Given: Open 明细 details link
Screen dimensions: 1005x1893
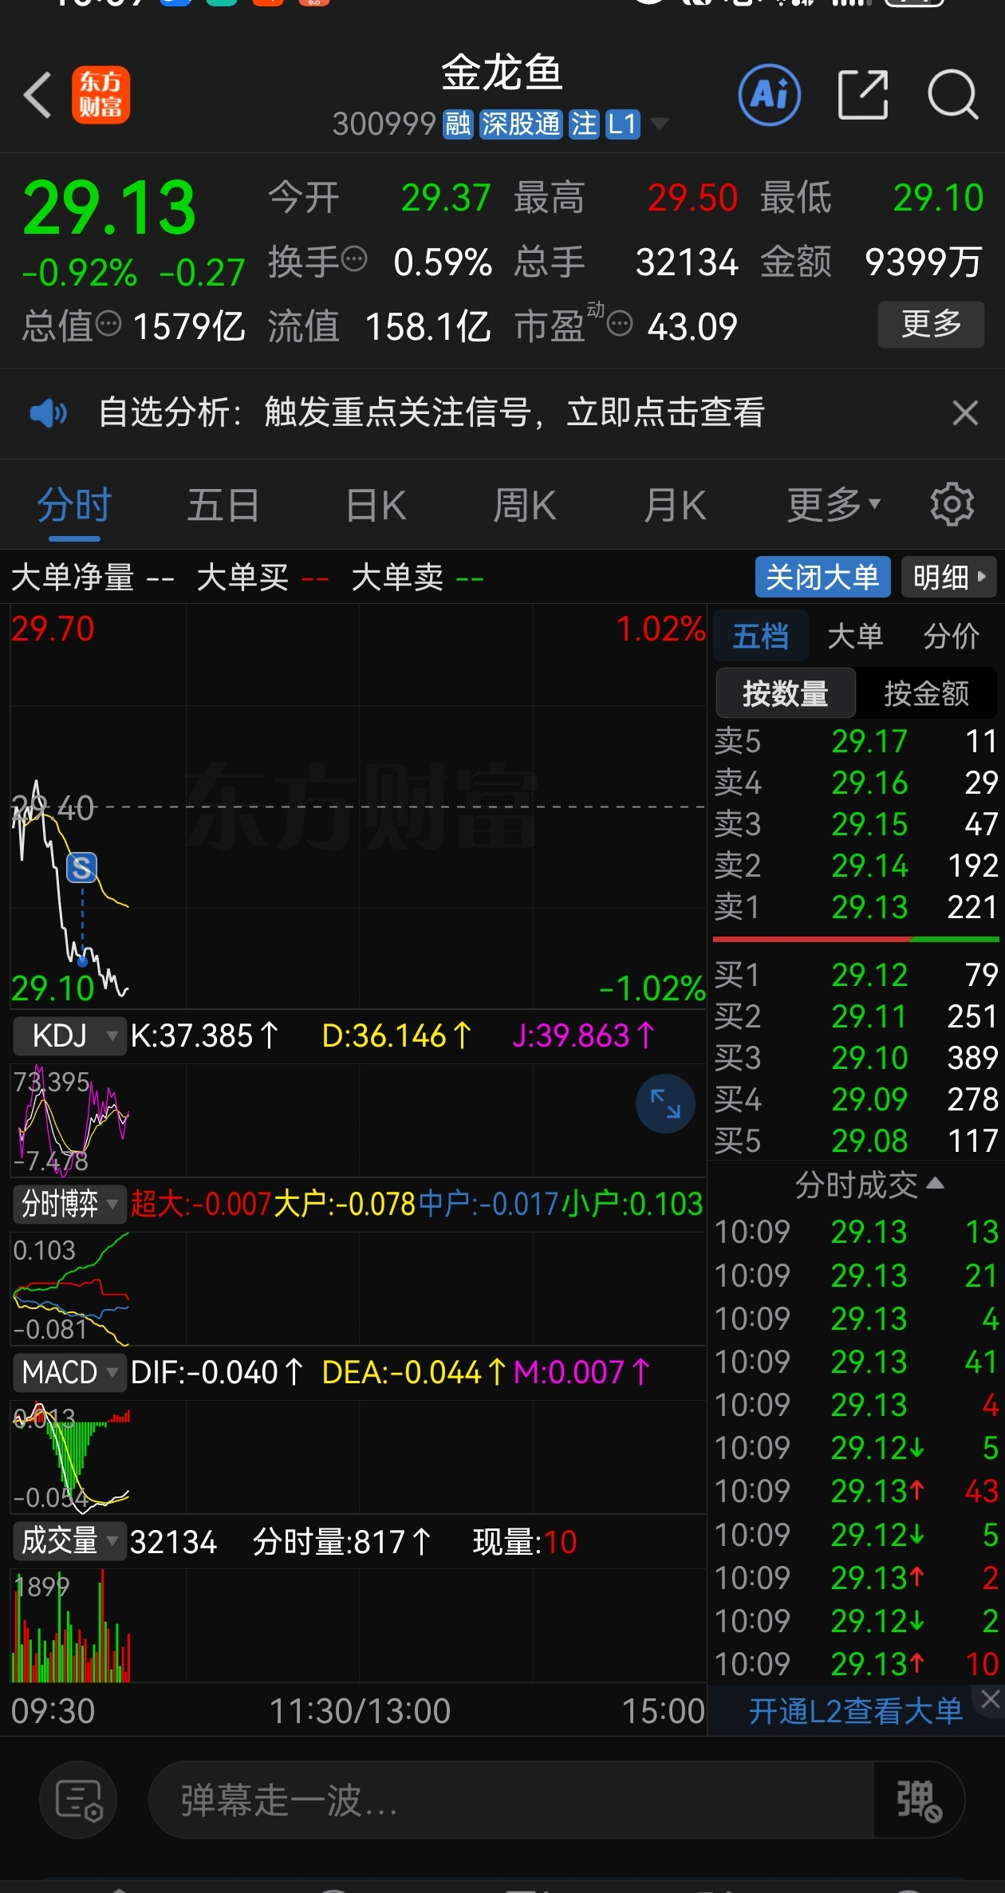Looking at the screenshot, I should pos(949,577).
